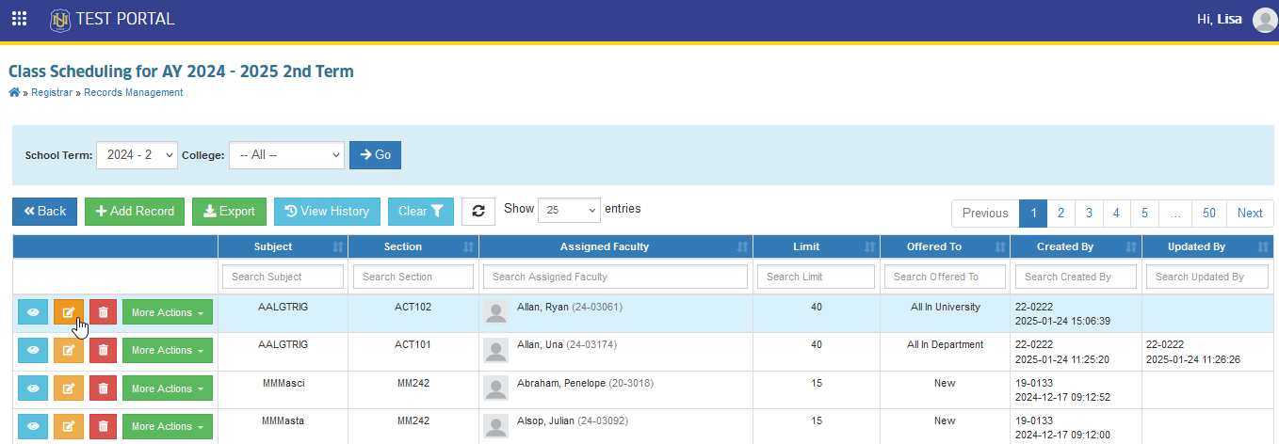View the MMMasci record eye icon
The width and height of the screenshot is (1279, 444).
[33, 388]
